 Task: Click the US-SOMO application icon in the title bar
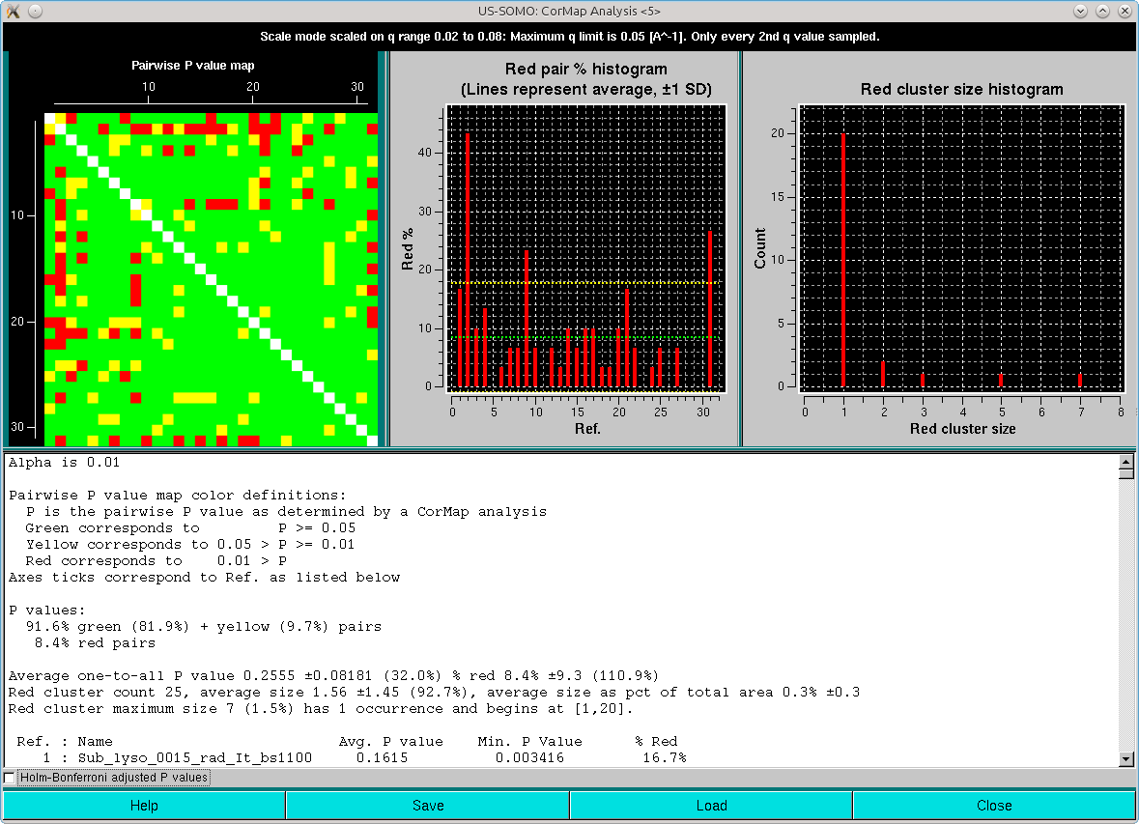[12, 11]
